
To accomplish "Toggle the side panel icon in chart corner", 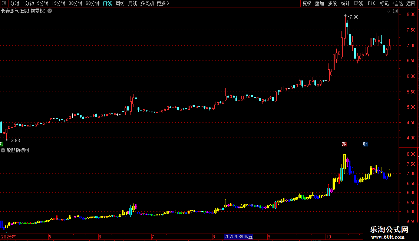I will click(x=395, y=11).
